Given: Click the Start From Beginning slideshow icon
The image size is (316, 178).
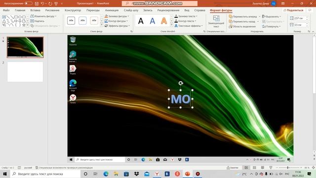Looking at the screenshot, I should click(x=56, y=3).
